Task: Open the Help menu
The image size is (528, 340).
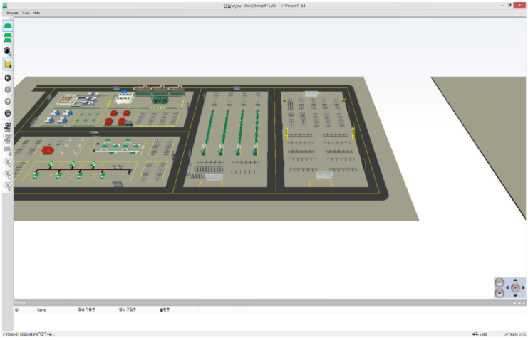Action: (x=36, y=13)
